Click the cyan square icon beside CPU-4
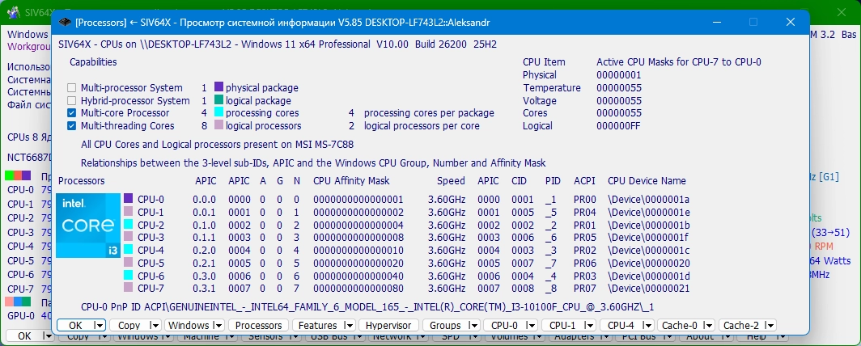The width and height of the screenshot is (861, 346). point(129,250)
